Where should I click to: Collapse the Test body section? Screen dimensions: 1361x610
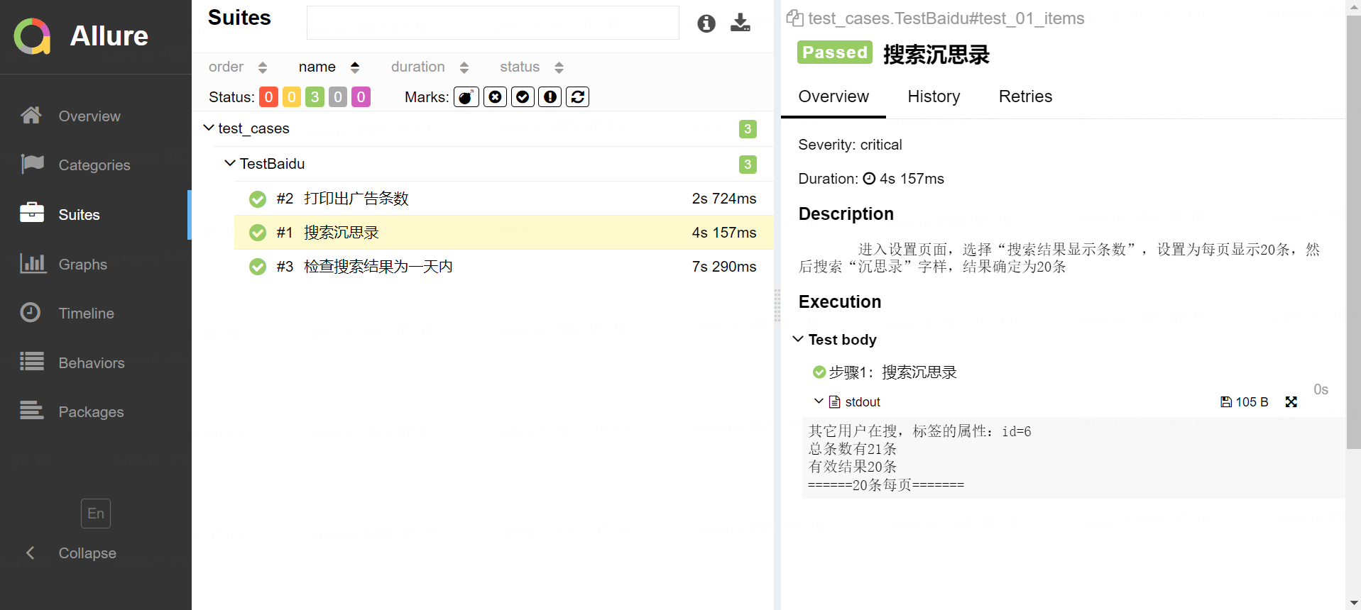click(835, 340)
